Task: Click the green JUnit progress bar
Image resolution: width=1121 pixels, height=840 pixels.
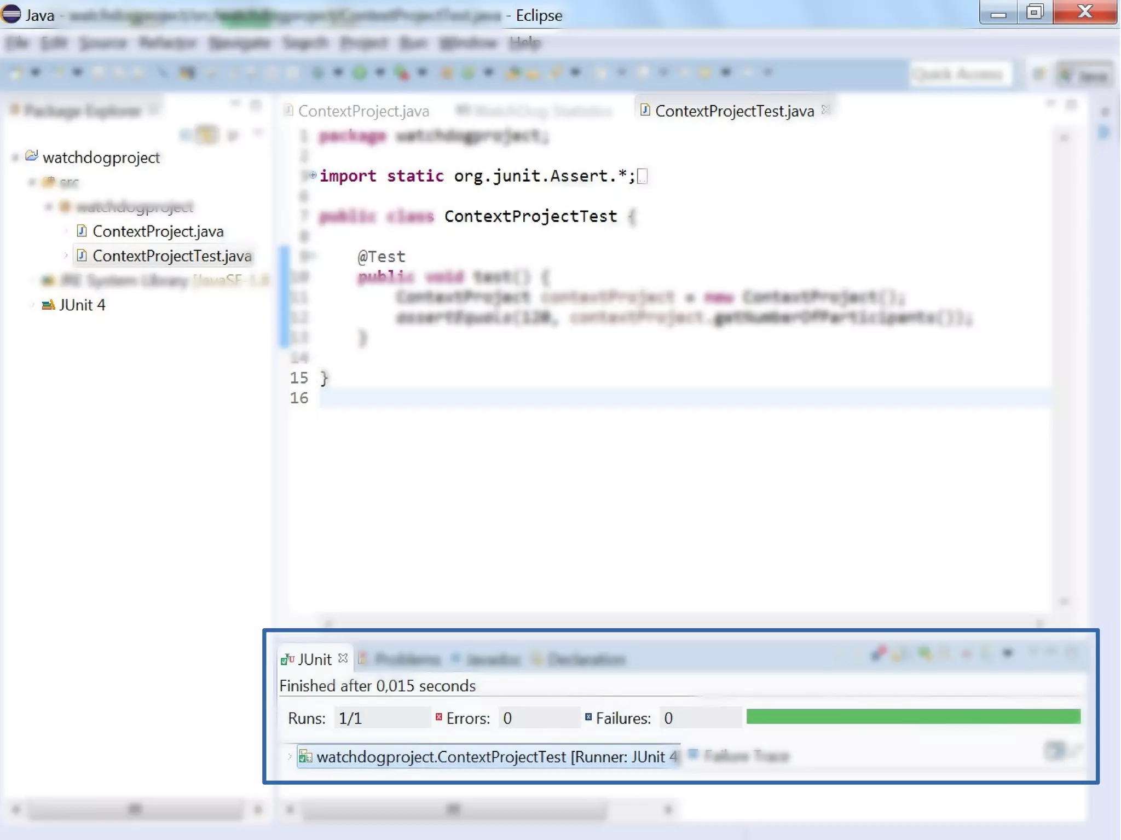Action: [x=913, y=717]
